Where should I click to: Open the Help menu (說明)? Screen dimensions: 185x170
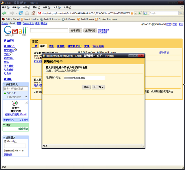click(x=67, y=8)
